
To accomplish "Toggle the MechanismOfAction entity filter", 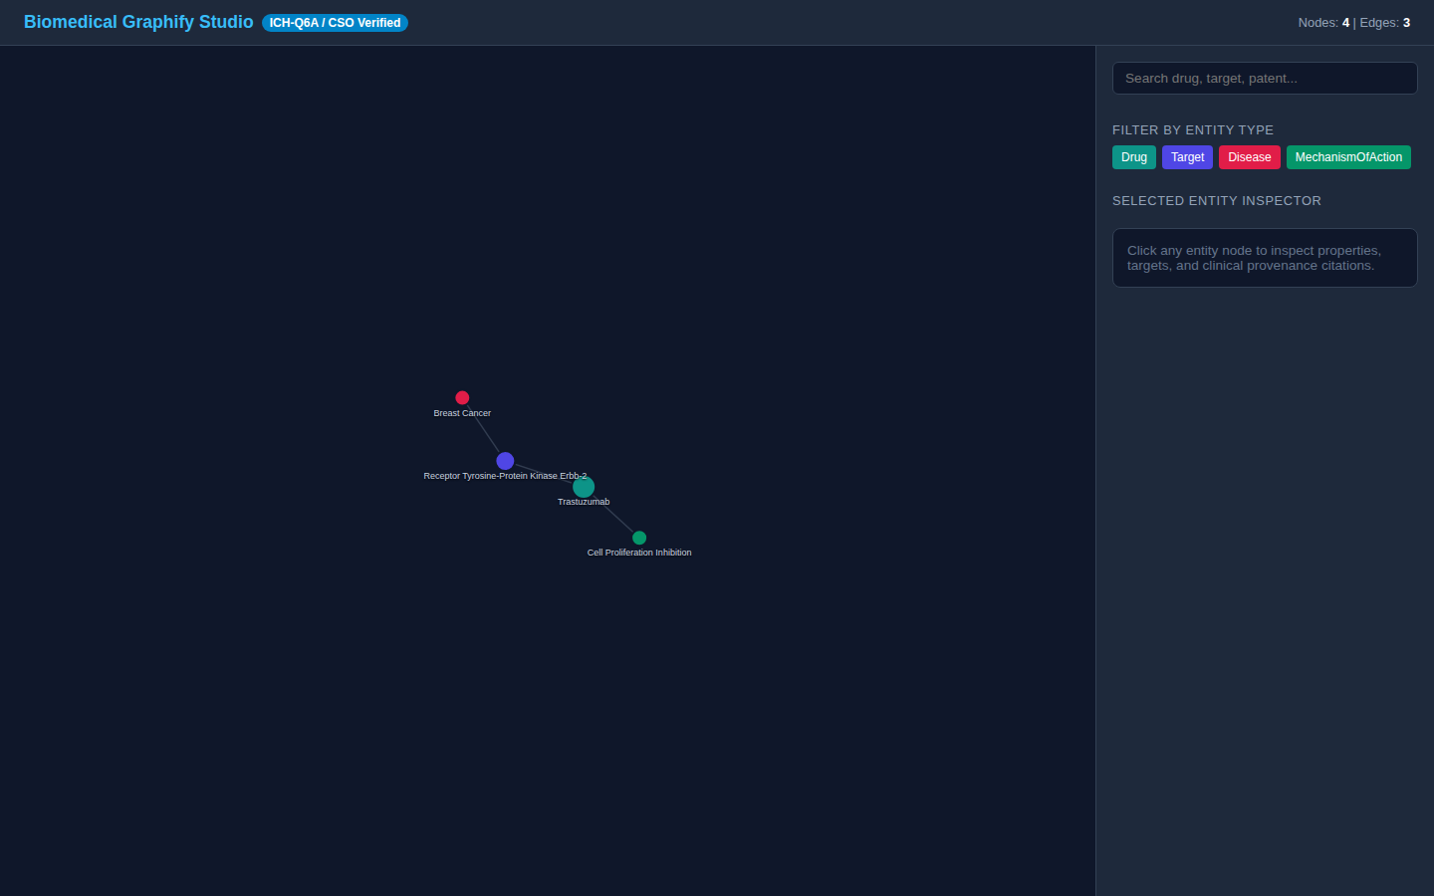I will coord(1348,157).
